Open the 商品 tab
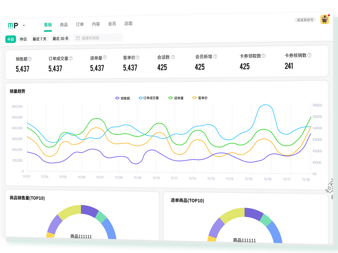338x253 pixels. coord(64,25)
